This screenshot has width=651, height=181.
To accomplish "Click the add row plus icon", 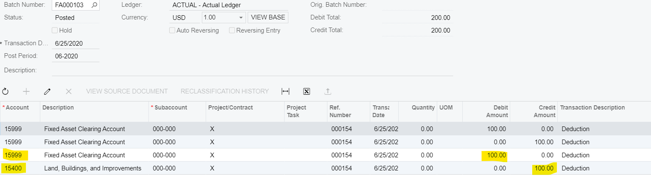I will click(x=26, y=91).
